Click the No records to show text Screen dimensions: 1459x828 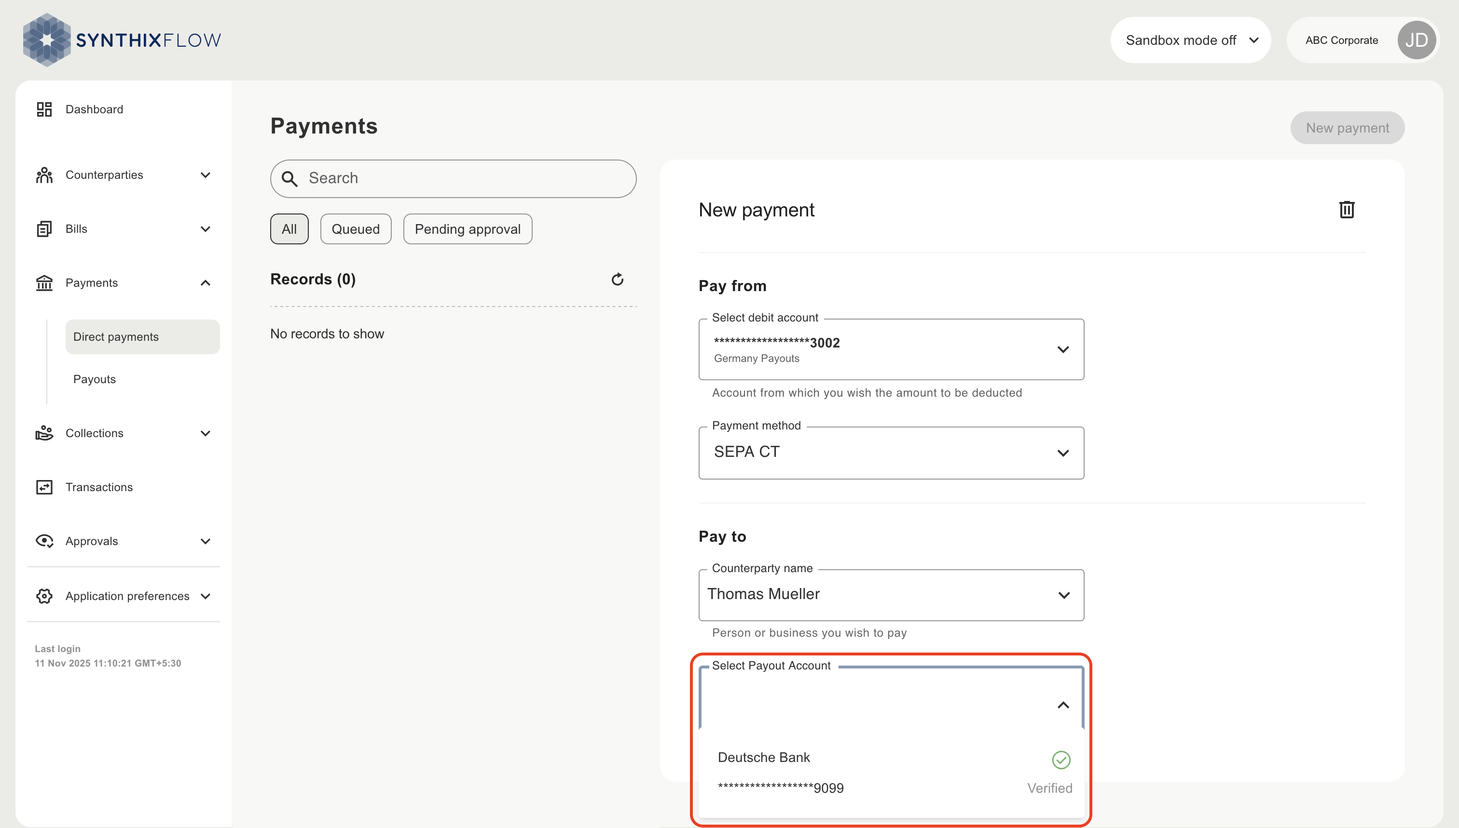click(x=327, y=334)
